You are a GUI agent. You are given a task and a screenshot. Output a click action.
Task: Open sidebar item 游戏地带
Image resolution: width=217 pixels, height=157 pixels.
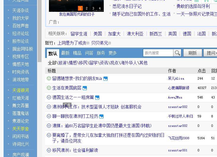tap(20, 80)
